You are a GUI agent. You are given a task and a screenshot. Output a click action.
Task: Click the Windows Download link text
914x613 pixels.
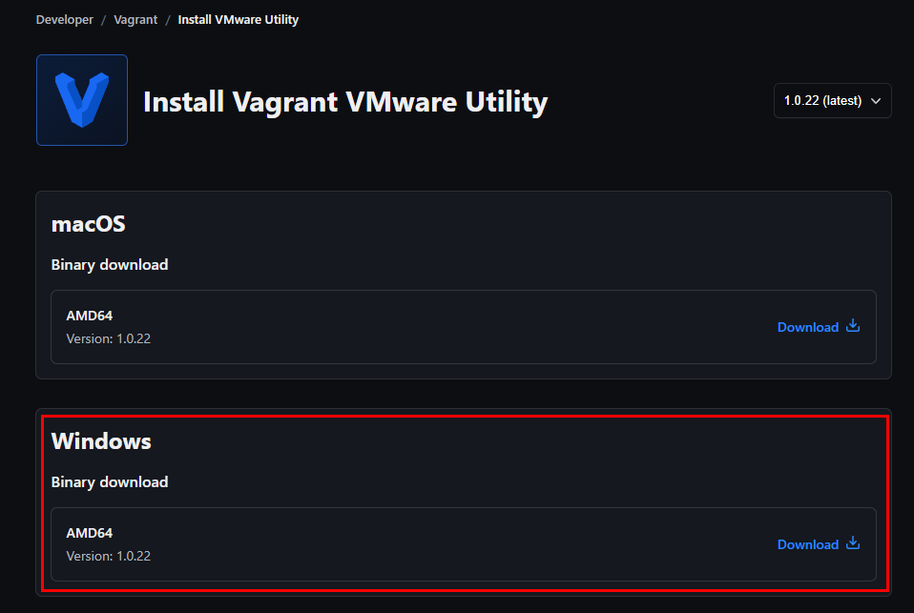click(x=807, y=544)
